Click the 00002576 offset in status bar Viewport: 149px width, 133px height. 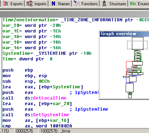tap(24, 131)
